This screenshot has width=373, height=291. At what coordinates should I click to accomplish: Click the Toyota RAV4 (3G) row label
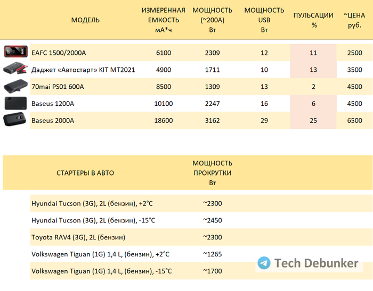78,237
